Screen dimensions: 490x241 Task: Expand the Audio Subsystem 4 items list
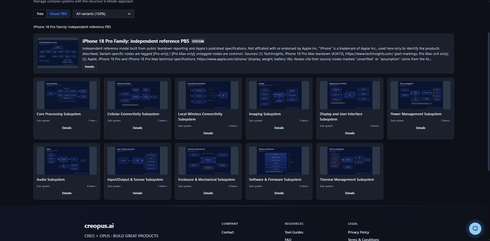coord(92,186)
